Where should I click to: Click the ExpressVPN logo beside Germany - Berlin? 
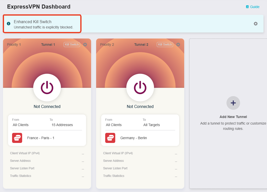click(110, 138)
